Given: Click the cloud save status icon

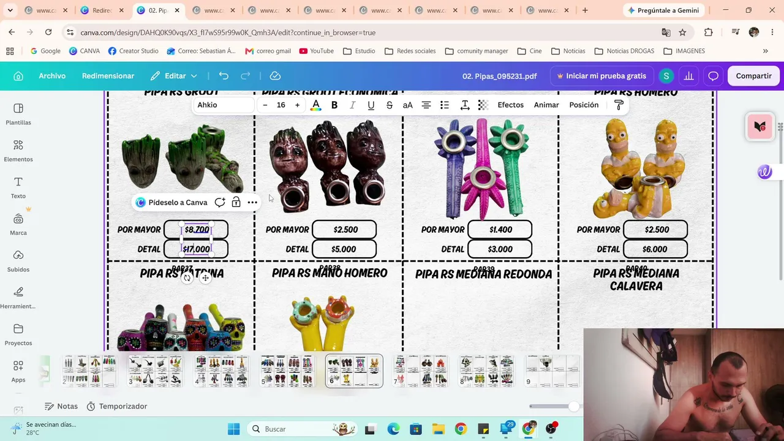Looking at the screenshot, I should 275,76.
